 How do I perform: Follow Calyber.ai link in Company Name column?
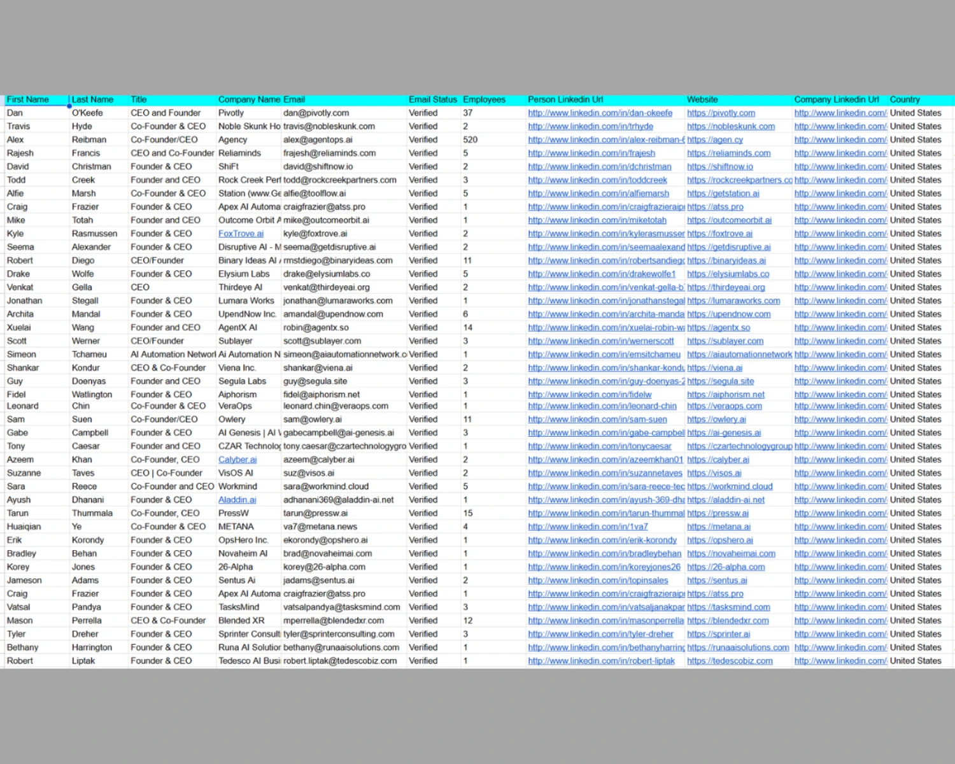click(x=237, y=460)
